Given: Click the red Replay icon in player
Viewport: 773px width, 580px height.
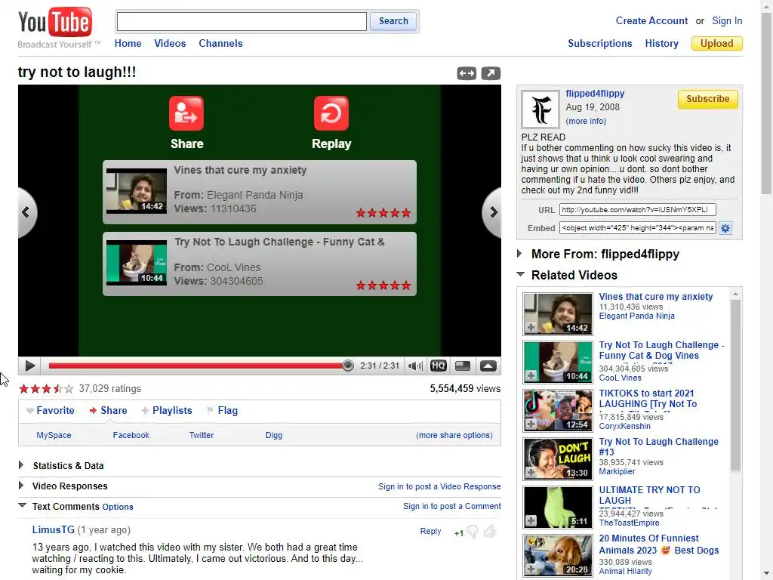Looking at the screenshot, I should [x=331, y=113].
